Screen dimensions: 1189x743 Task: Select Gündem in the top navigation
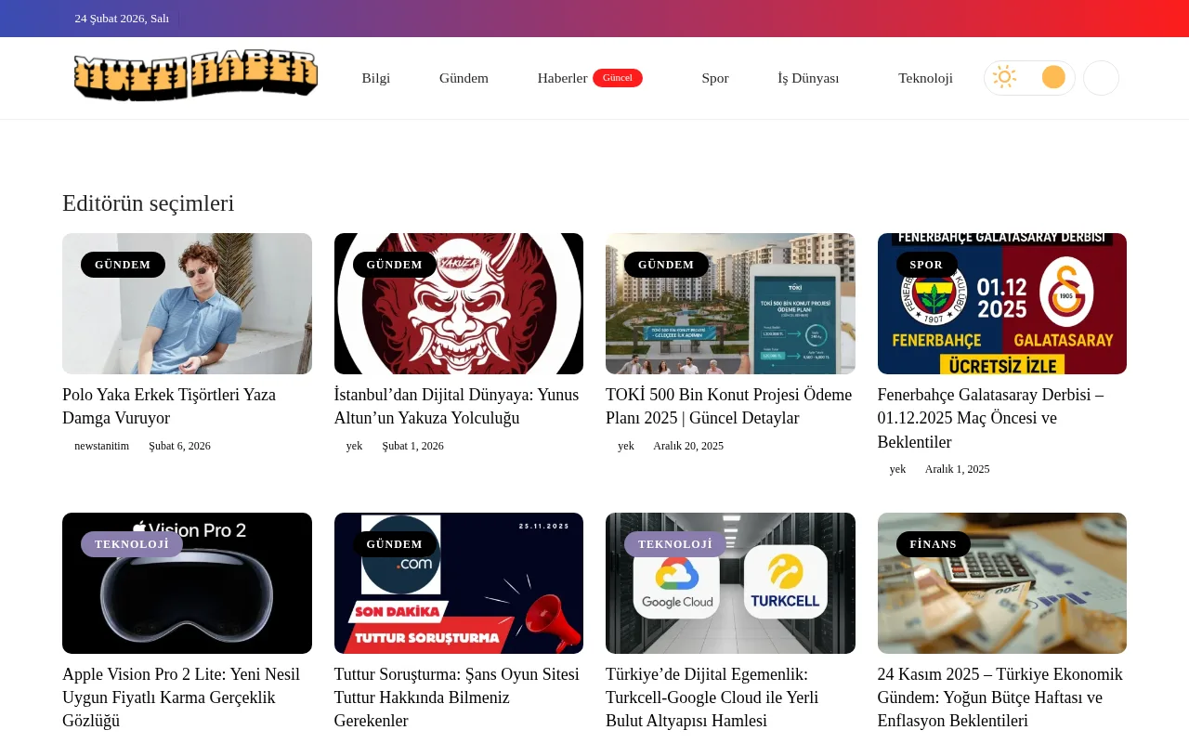pyautogui.click(x=464, y=78)
